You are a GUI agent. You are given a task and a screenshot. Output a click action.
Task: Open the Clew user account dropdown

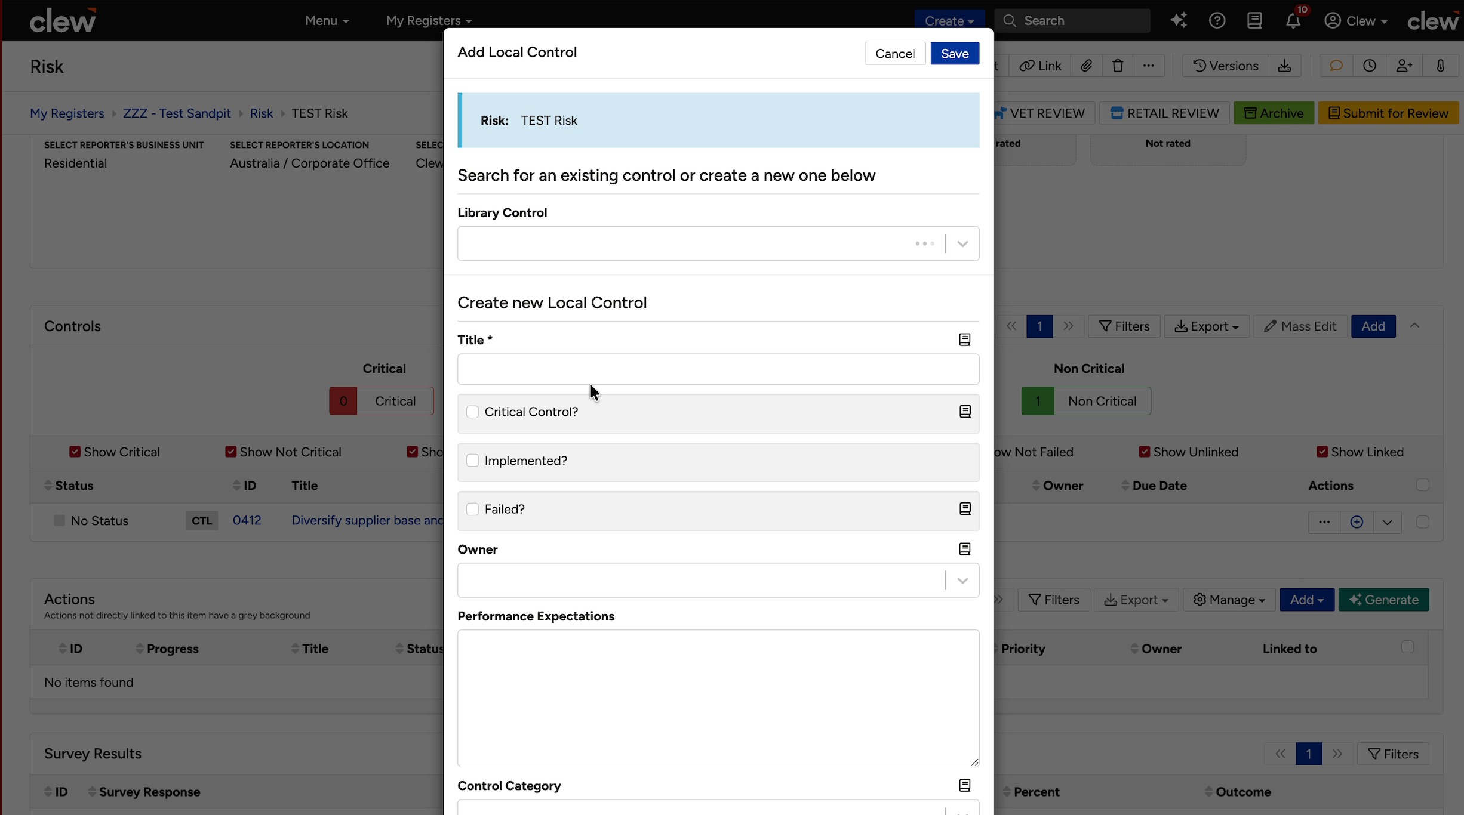tap(1355, 21)
